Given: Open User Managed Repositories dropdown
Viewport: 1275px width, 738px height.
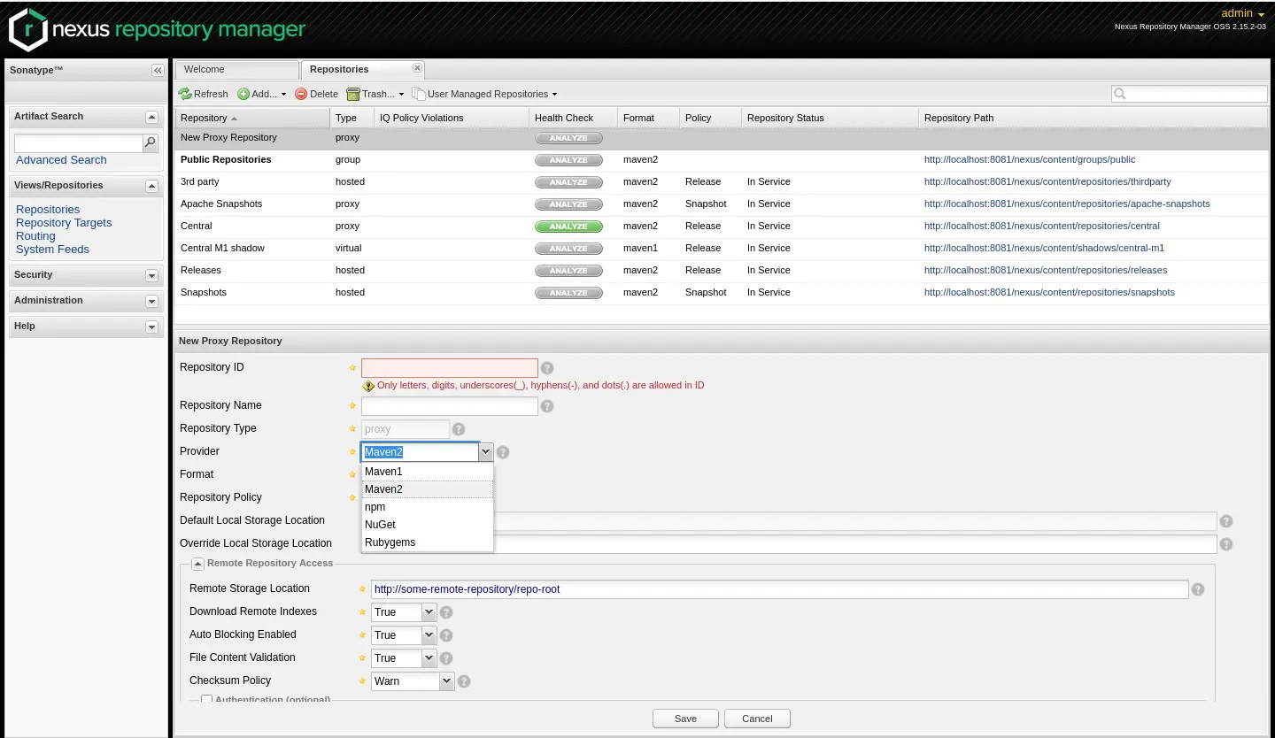Looking at the screenshot, I should click(485, 94).
